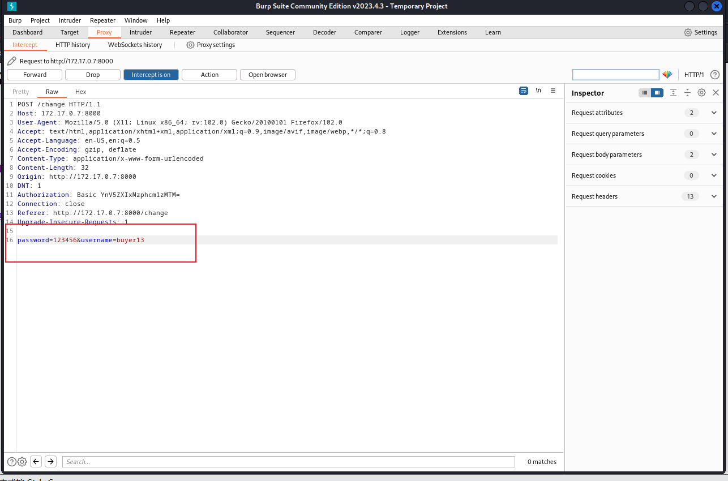728x481 pixels.
Task: Switch to the Learn tab
Action: [493, 32]
